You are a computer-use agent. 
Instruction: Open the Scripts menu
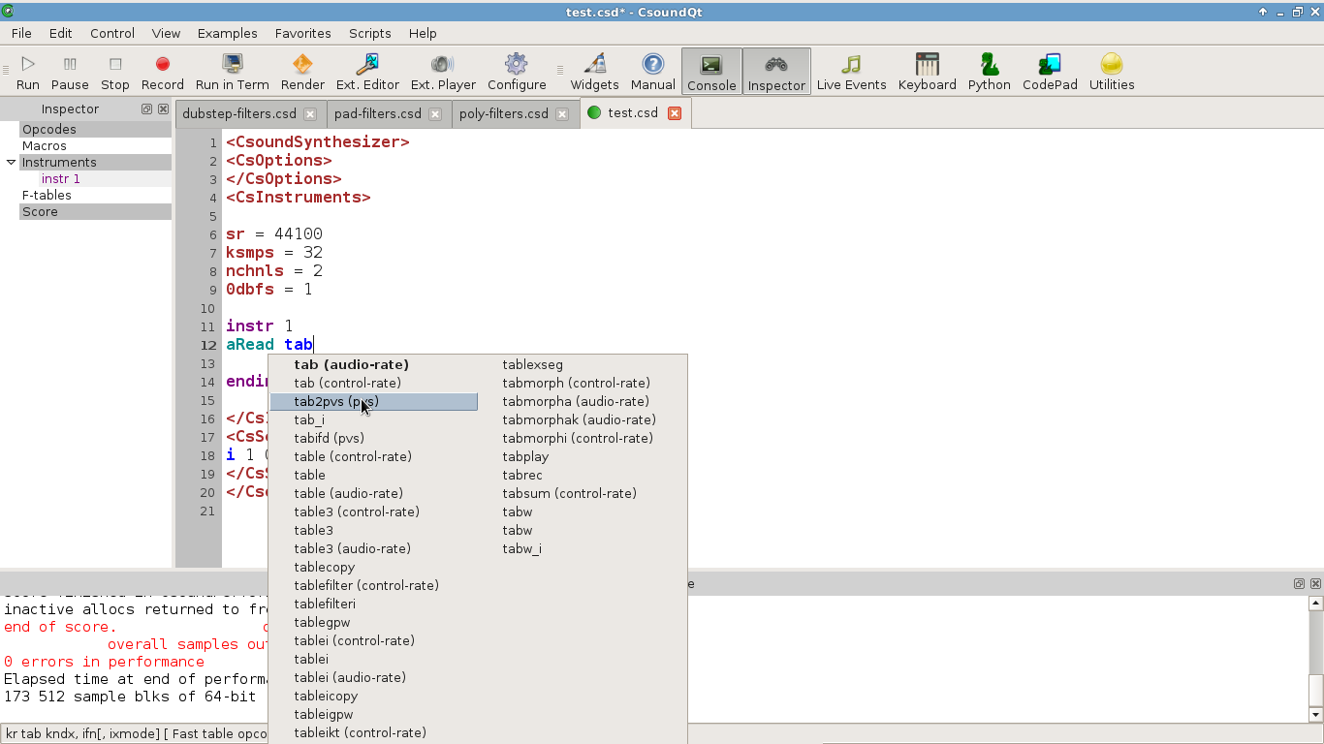[x=370, y=33]
